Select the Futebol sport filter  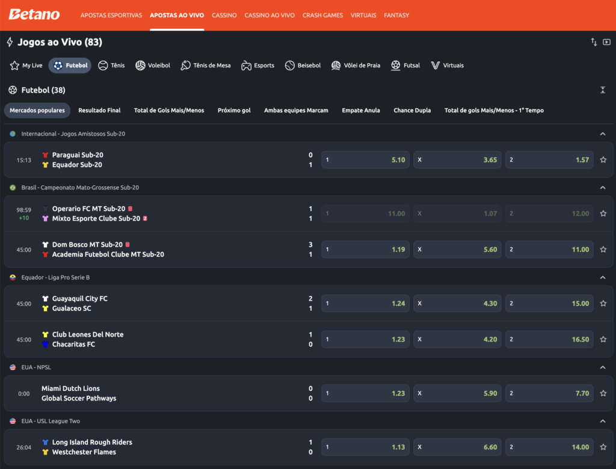tap(70, 65)
